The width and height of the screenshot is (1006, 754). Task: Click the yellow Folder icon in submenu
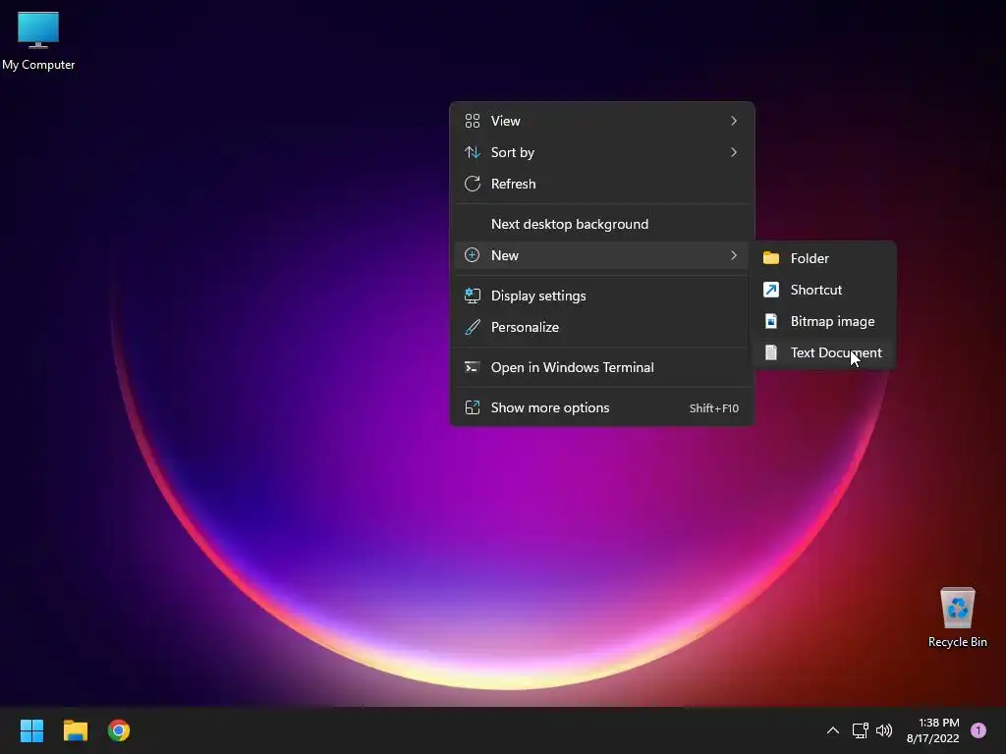tap(771, 258)
